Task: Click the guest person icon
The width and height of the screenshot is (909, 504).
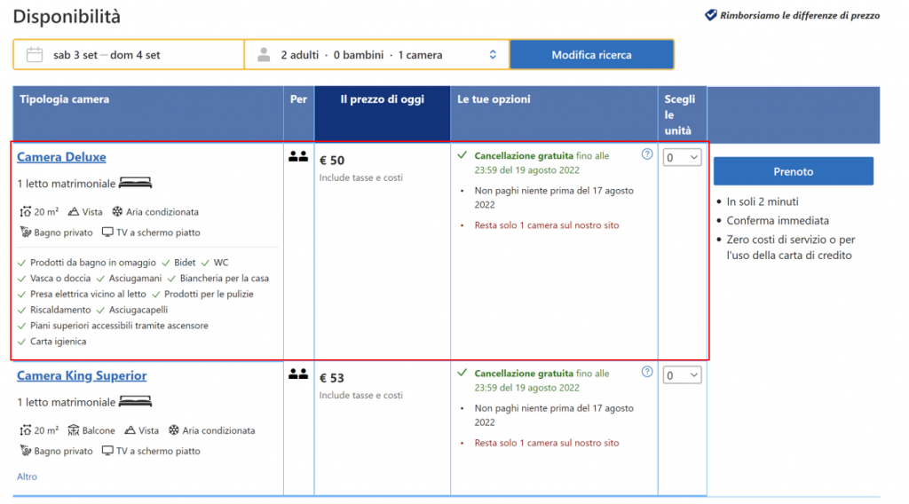Action: tap(264, 55)
